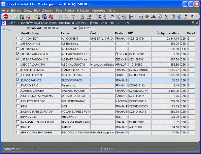Click the magnifier search tool icon
Image resolution: width=201 pixels, height=154 pixels.
click(118, 17)
